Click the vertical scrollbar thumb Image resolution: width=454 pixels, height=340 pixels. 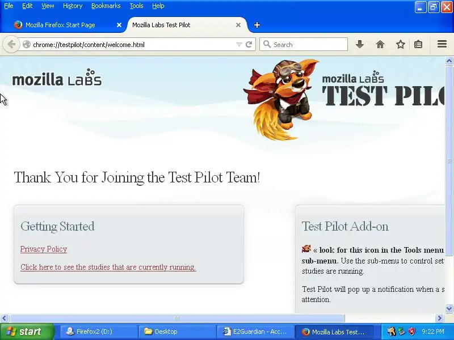pos(449,160)
